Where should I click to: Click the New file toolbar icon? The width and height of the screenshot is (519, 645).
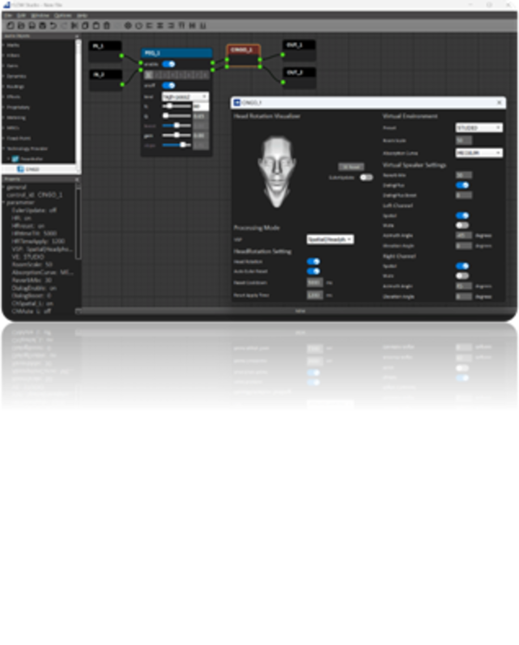[x=10, y=26]
